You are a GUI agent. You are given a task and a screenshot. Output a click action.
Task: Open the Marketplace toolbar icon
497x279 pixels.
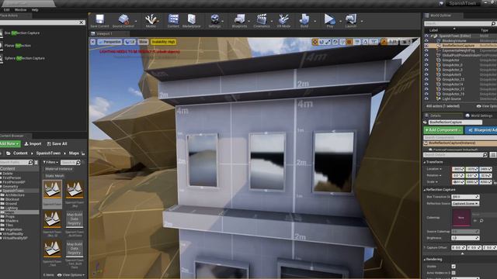(x=192, y=19)
